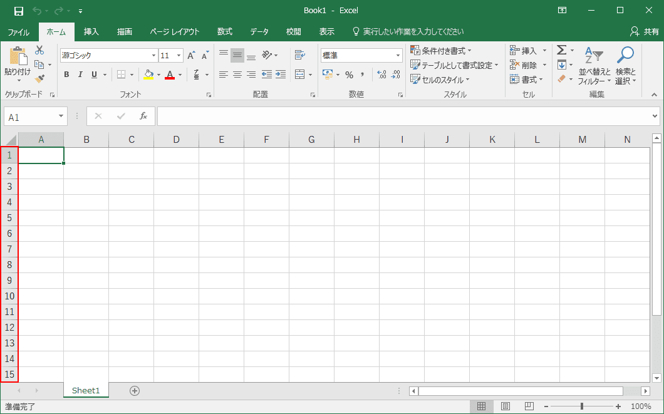Toggle align text right
The height and width of the screenshot is (414, 664).
[x=251, y=75]
